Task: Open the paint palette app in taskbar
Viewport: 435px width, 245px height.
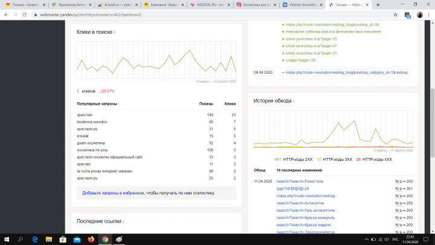Action: [x=119, y=239]
